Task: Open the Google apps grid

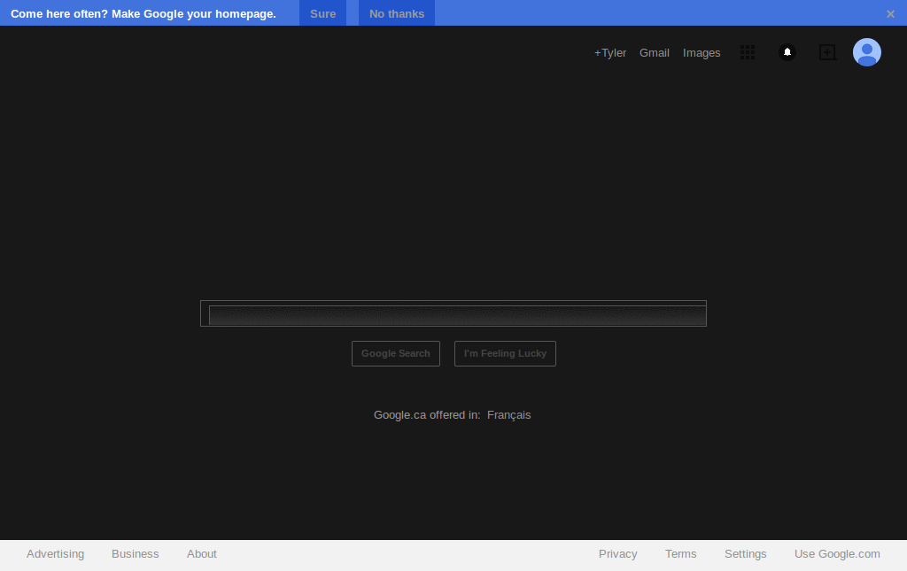Action: 748,52
